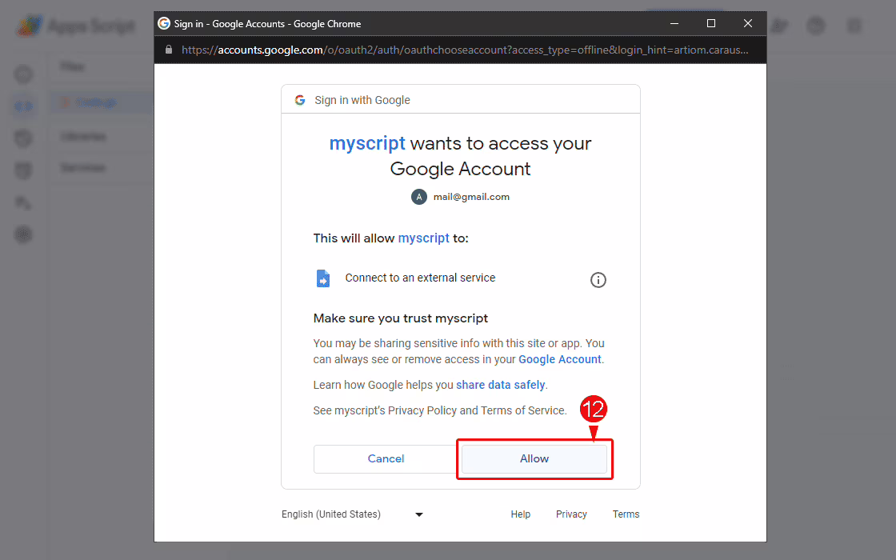
Task: Maximize the Sign in Chrome window
Action: click(x=711, y=24)
